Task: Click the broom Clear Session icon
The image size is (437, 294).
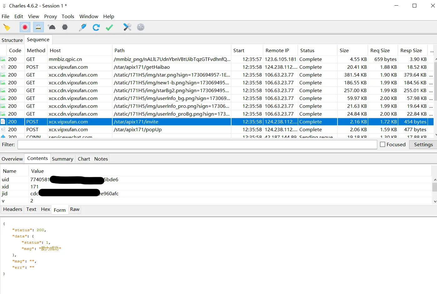Action: point(7,27)
